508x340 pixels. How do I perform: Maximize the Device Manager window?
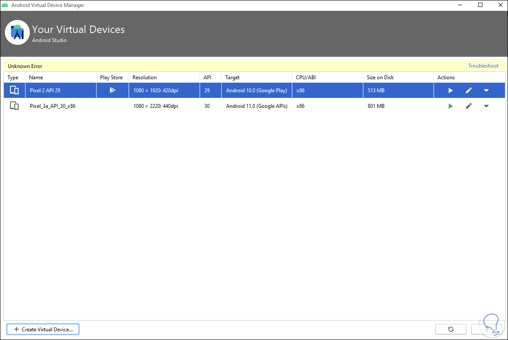coord(480,5)
